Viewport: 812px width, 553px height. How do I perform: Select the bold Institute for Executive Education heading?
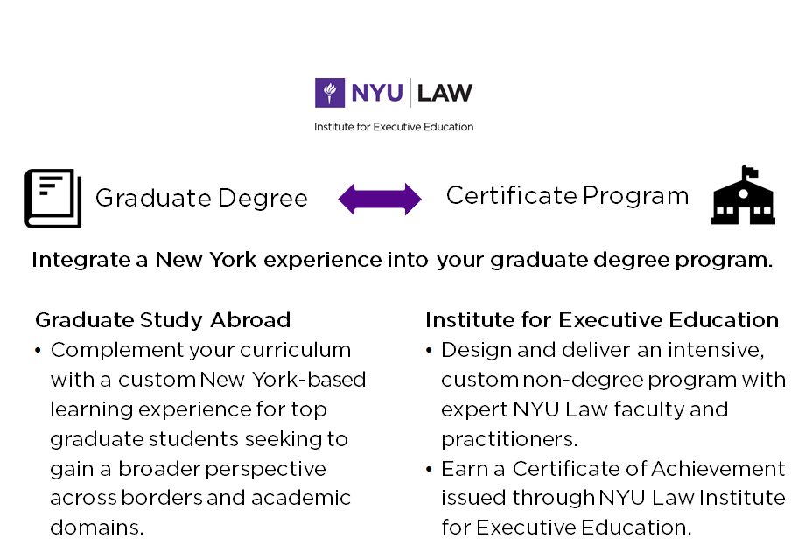602,320
